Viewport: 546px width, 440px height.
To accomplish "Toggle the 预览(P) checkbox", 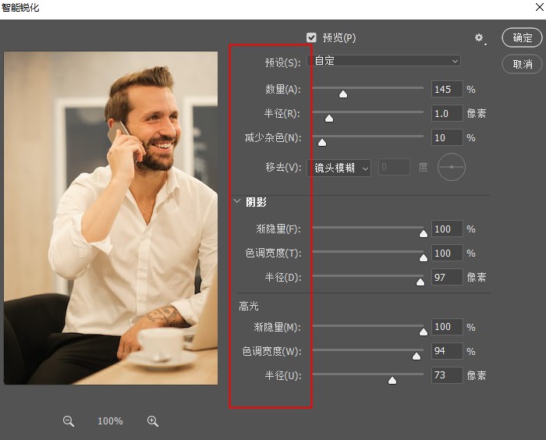I will click(311, 37).
